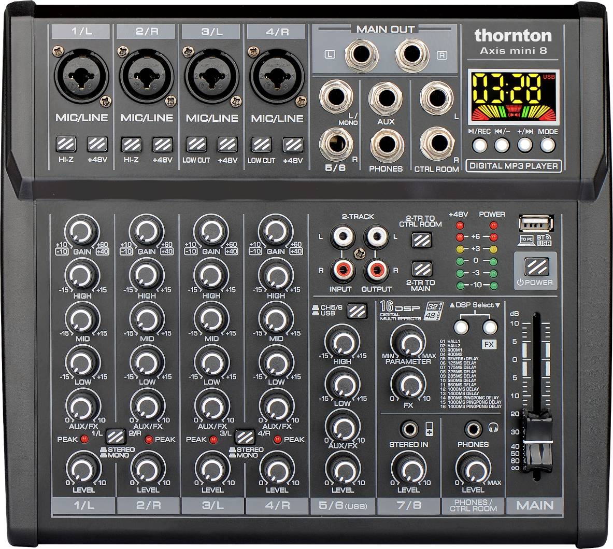Click the AUX output jack

[386, 98]
